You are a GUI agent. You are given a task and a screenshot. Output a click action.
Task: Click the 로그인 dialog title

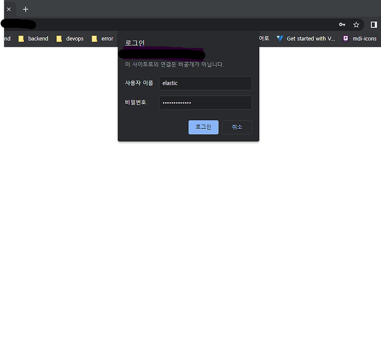(135, 43)
